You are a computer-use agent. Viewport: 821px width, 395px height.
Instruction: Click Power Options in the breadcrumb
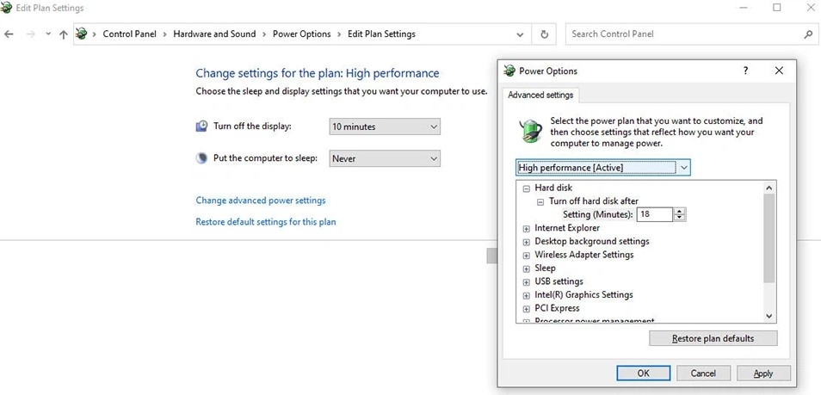(x=301, y=34)
